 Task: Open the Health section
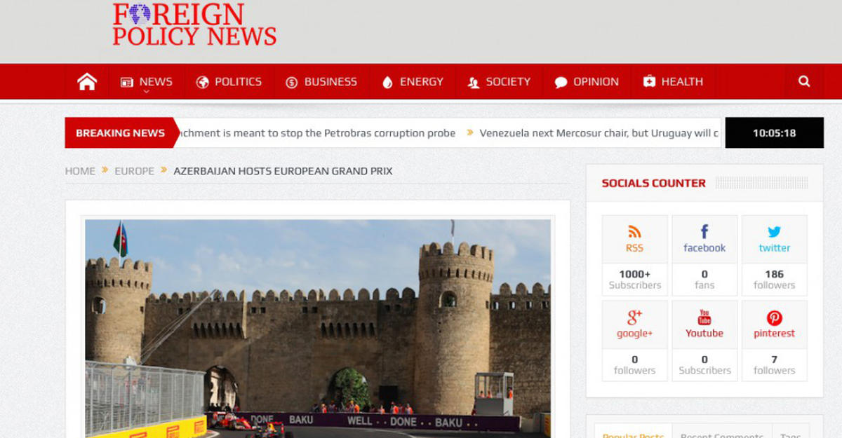[x=673, y=82]
